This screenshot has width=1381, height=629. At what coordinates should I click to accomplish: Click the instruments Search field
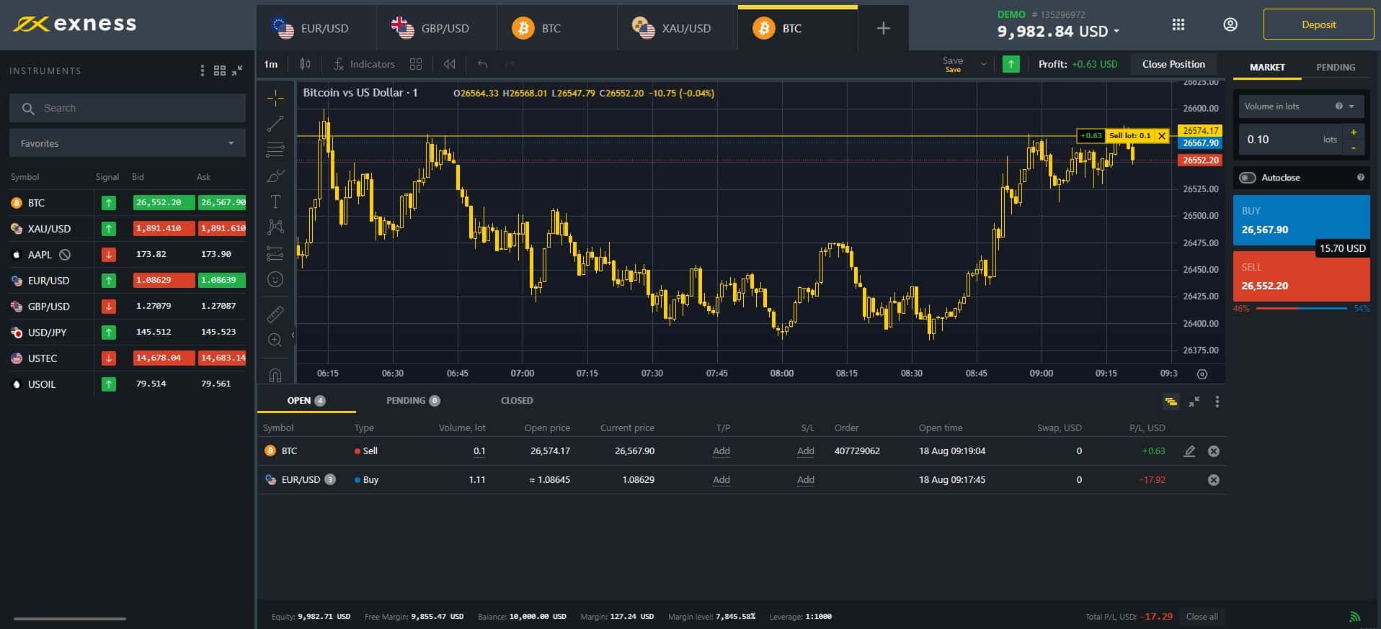click(x=128, y=108)
